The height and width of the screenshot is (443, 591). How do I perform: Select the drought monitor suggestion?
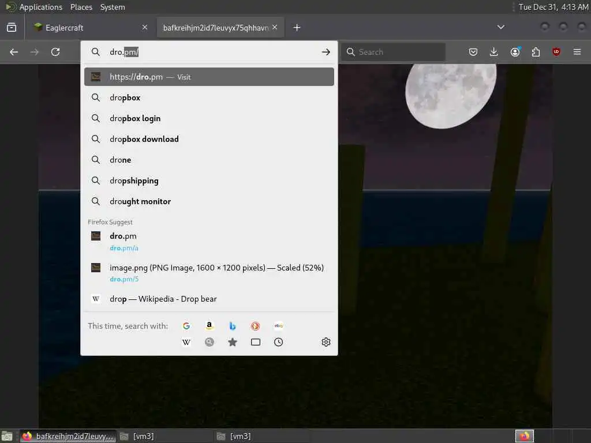209,201
